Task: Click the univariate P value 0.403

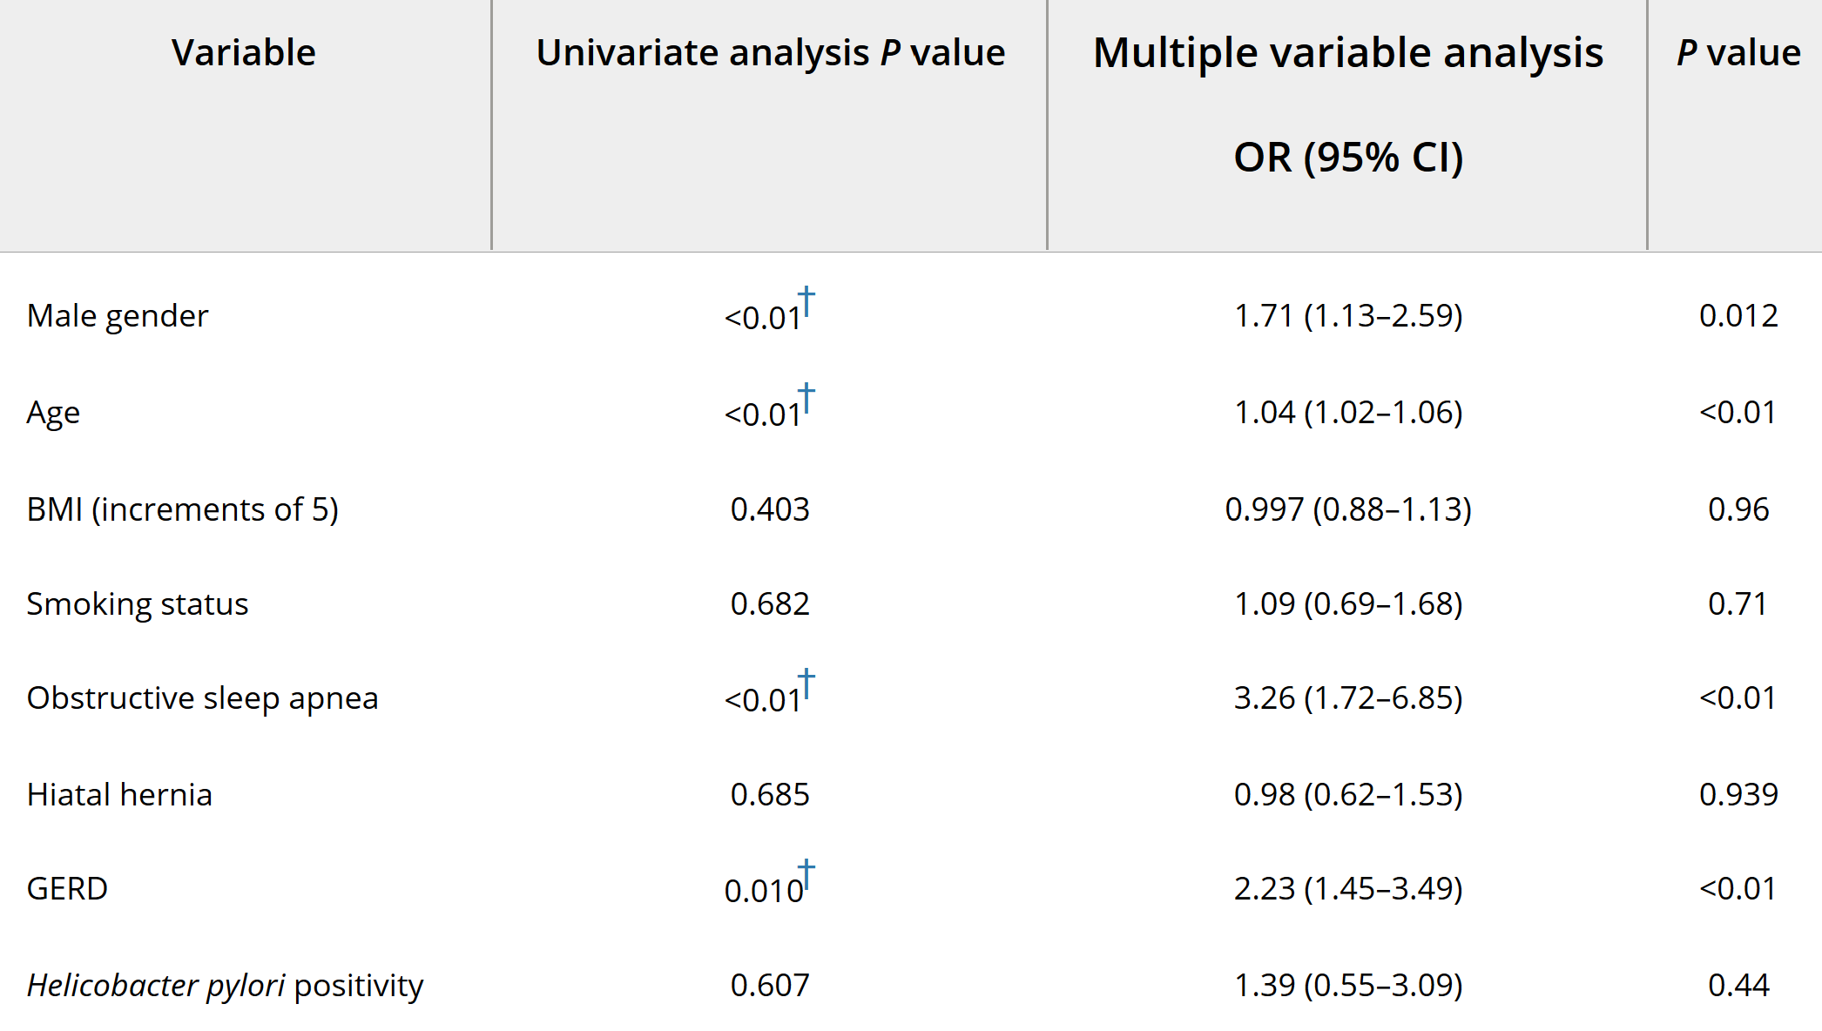Action: [770, 509]
